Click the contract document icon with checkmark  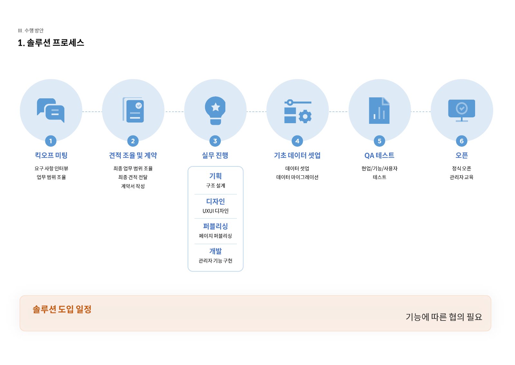point(133,110)
